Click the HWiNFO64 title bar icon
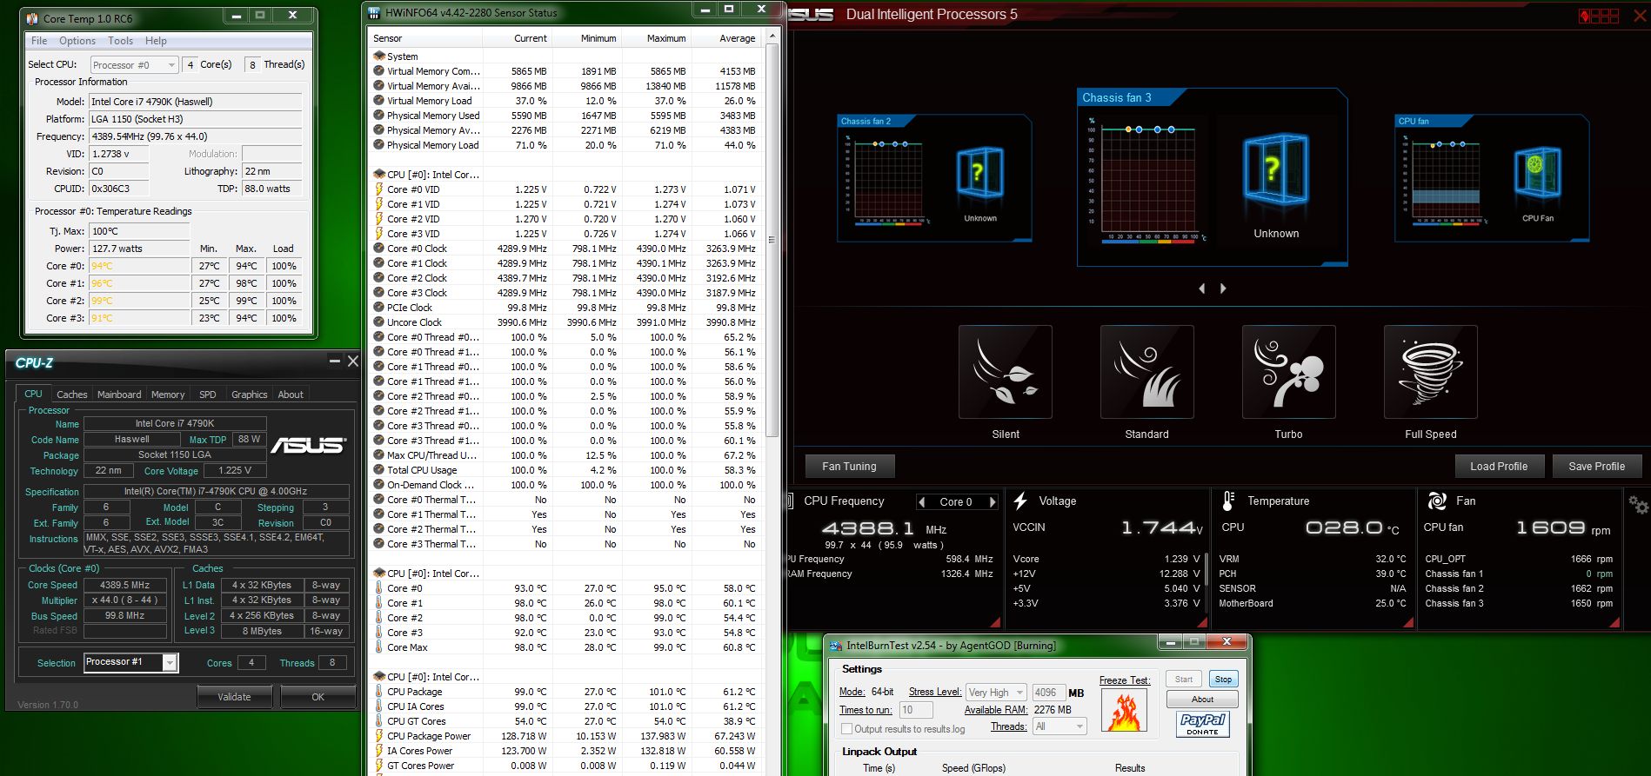Image resolution: width=1651 pixels, height=776 pixels. (x=374, y=13)
